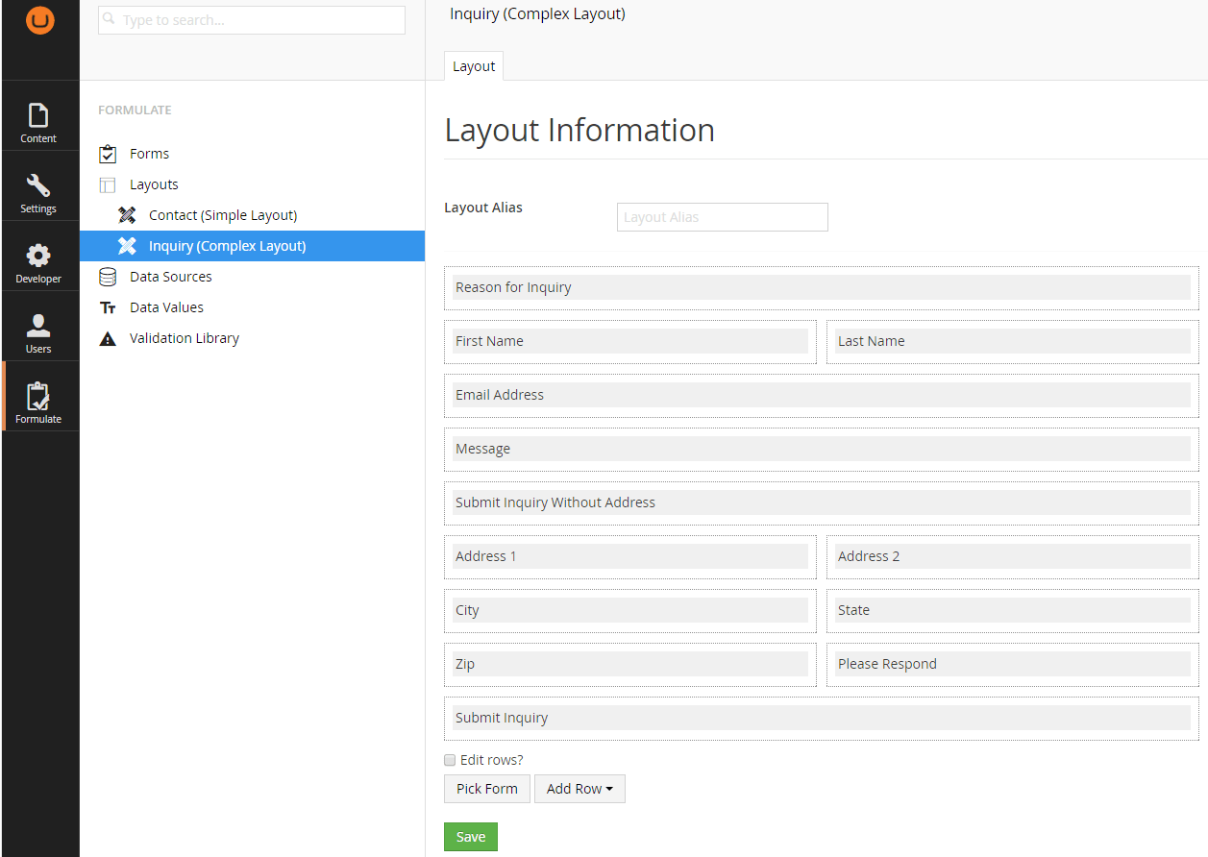Open the Add Row dropdown
Viewport: 1208px width, 857px height.
tap(579, 789)
